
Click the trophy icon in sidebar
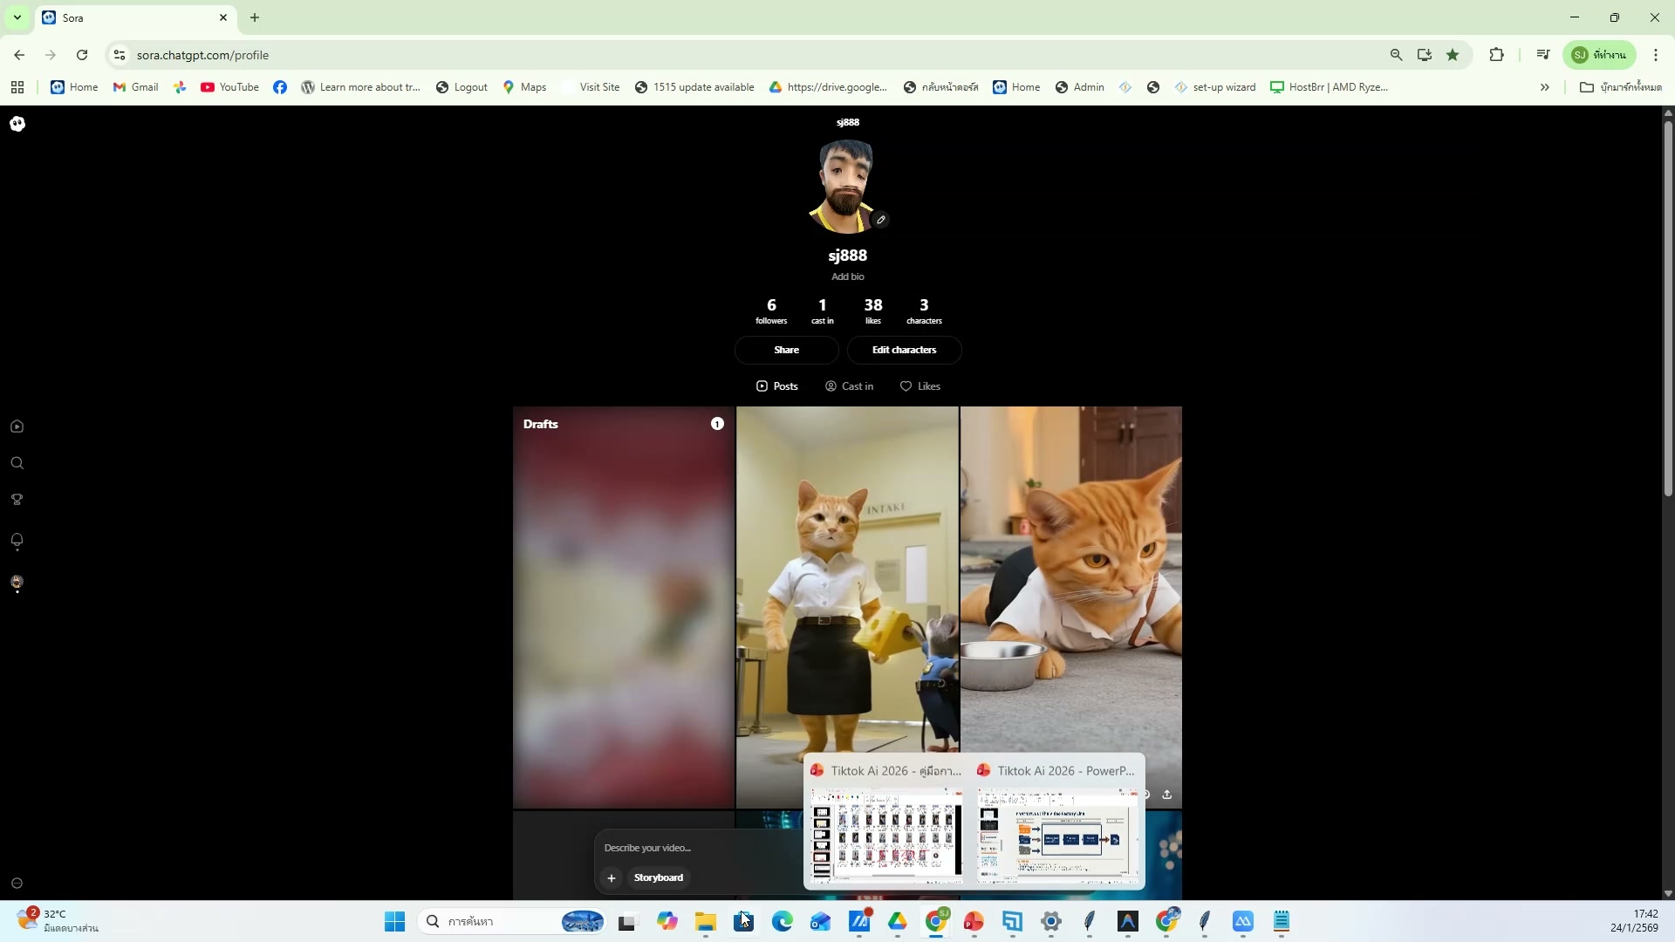click(x=17, y=500)
